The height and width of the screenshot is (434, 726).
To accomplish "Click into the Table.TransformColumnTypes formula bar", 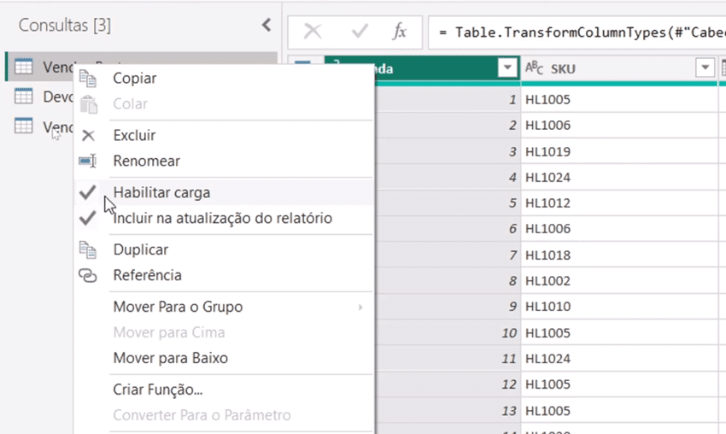I will point(577,32).
